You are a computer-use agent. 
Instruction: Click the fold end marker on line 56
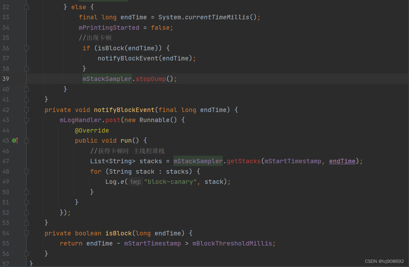click(27, 254)
